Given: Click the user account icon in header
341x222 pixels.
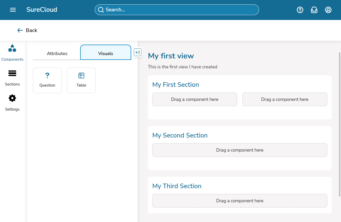Looking at the screenshot, I should [x=328, y=10].
